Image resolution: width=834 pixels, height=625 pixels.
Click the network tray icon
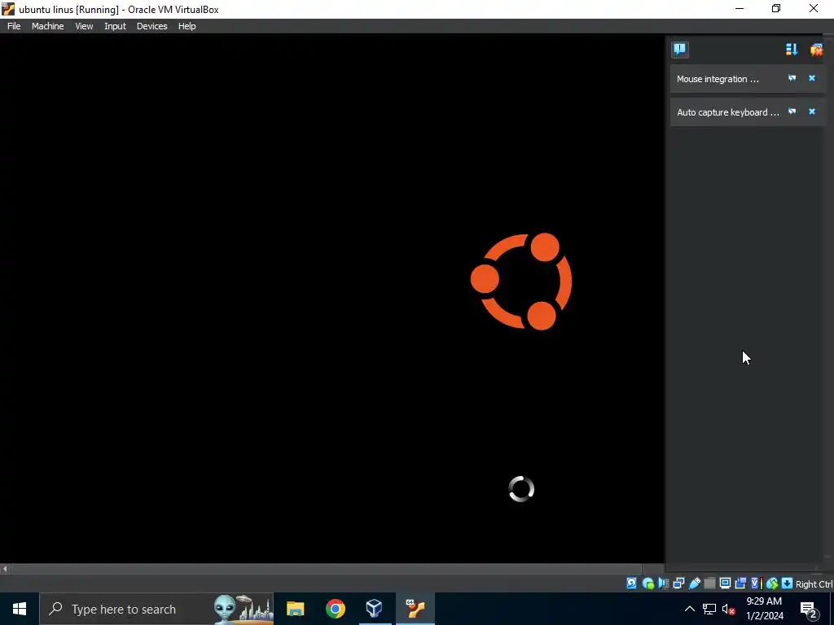pos(709,610)
